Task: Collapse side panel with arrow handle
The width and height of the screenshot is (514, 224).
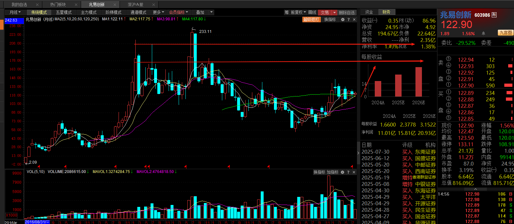Action: (358, 153)
